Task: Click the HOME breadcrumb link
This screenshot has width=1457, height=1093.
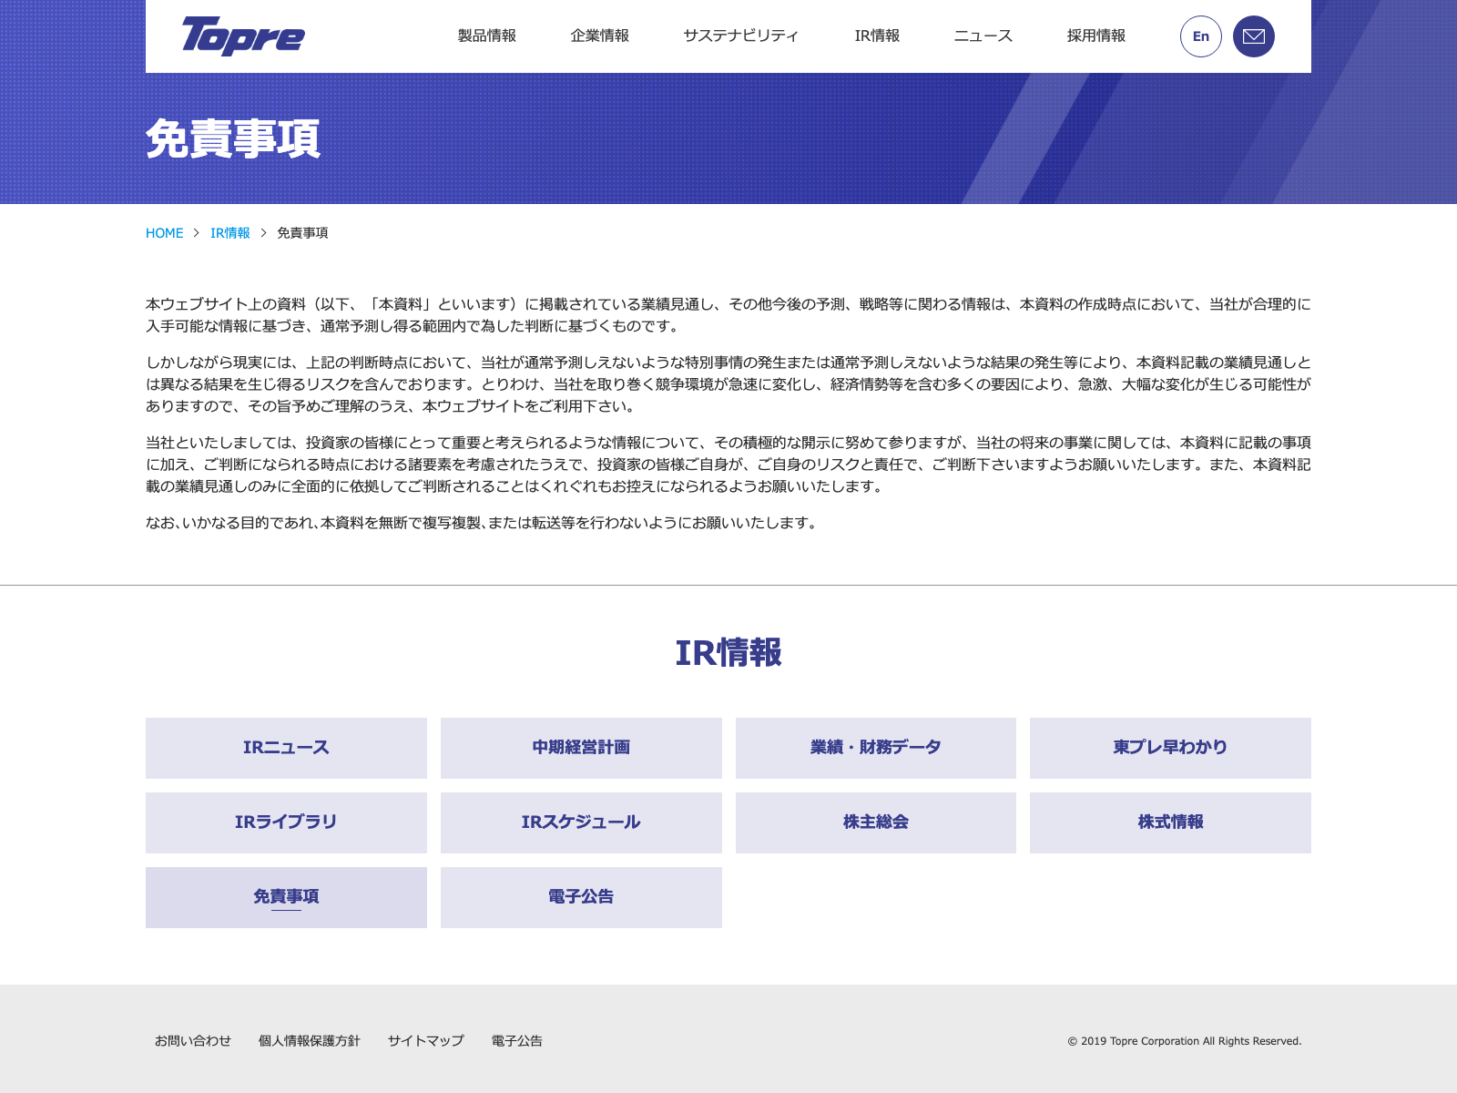Action: point(164,233)
